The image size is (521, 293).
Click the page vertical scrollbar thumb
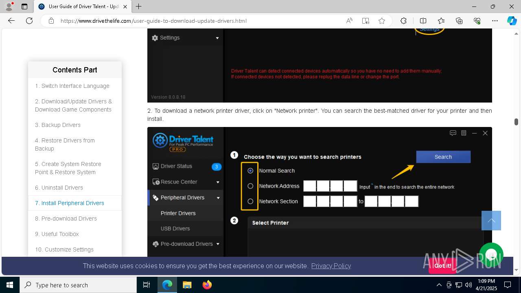click(516, 122)
